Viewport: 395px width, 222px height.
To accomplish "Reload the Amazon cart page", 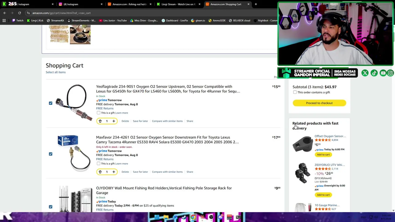I will tap(19, 13).
